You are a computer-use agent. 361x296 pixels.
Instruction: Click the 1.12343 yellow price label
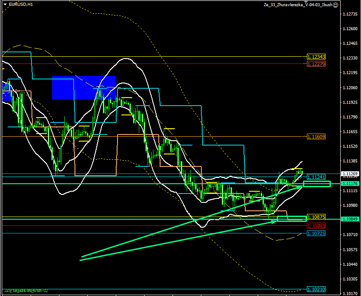click(x=316, y=57)
